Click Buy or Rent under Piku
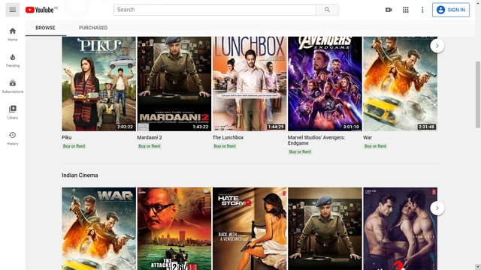 coord(74,146)
